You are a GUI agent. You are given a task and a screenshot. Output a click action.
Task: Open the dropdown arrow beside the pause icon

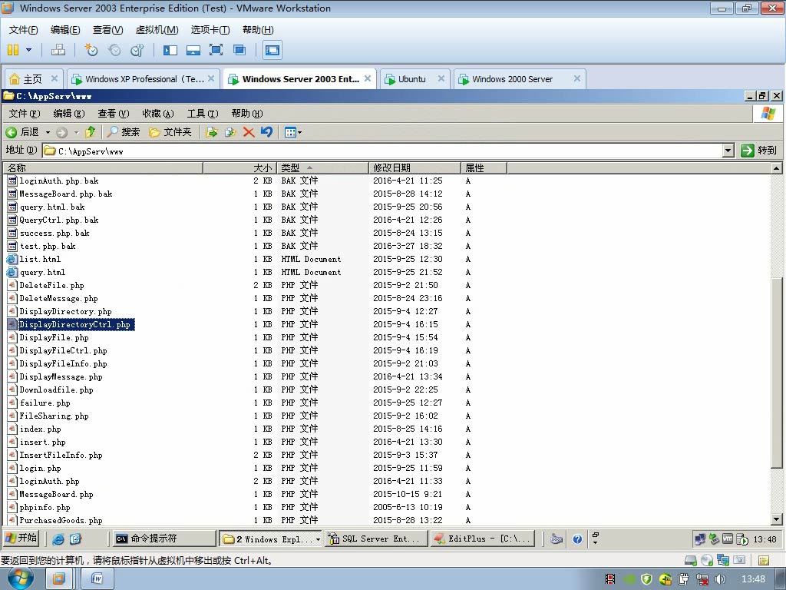pos(28,50)
